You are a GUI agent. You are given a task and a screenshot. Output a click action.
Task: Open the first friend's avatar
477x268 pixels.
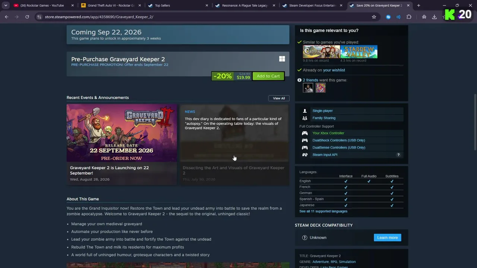308,88
